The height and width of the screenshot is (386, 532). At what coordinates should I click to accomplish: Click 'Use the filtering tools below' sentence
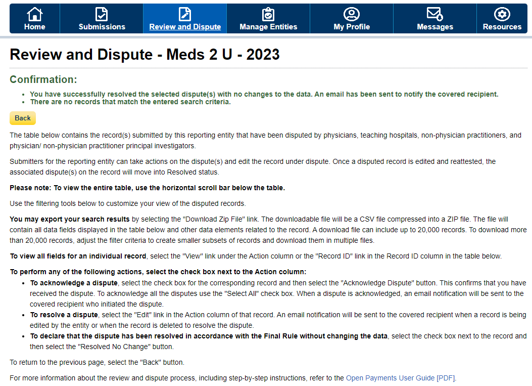pos(128,203)
